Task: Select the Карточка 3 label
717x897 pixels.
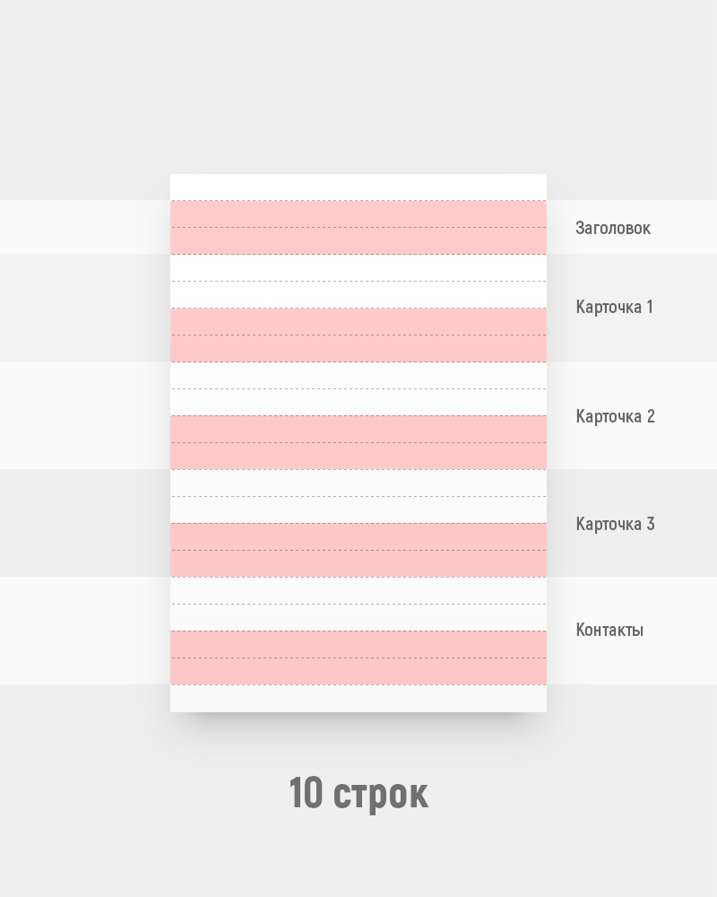Action: tap(616, 524)
